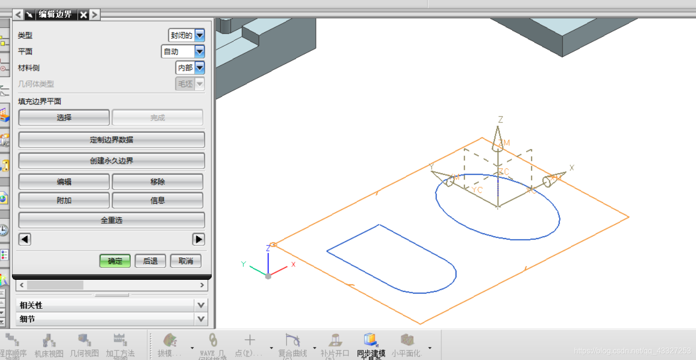Click the sidebar yellow bracket icon
696x360 pixels.
(4, 166)
